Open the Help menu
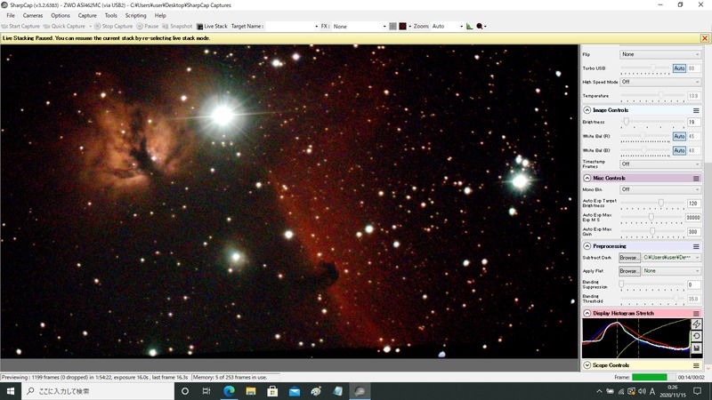712x400 pixels. coord(160,15)
